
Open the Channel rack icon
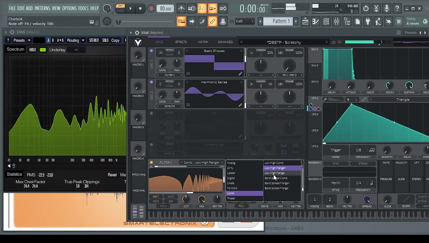tap(326, 21)
